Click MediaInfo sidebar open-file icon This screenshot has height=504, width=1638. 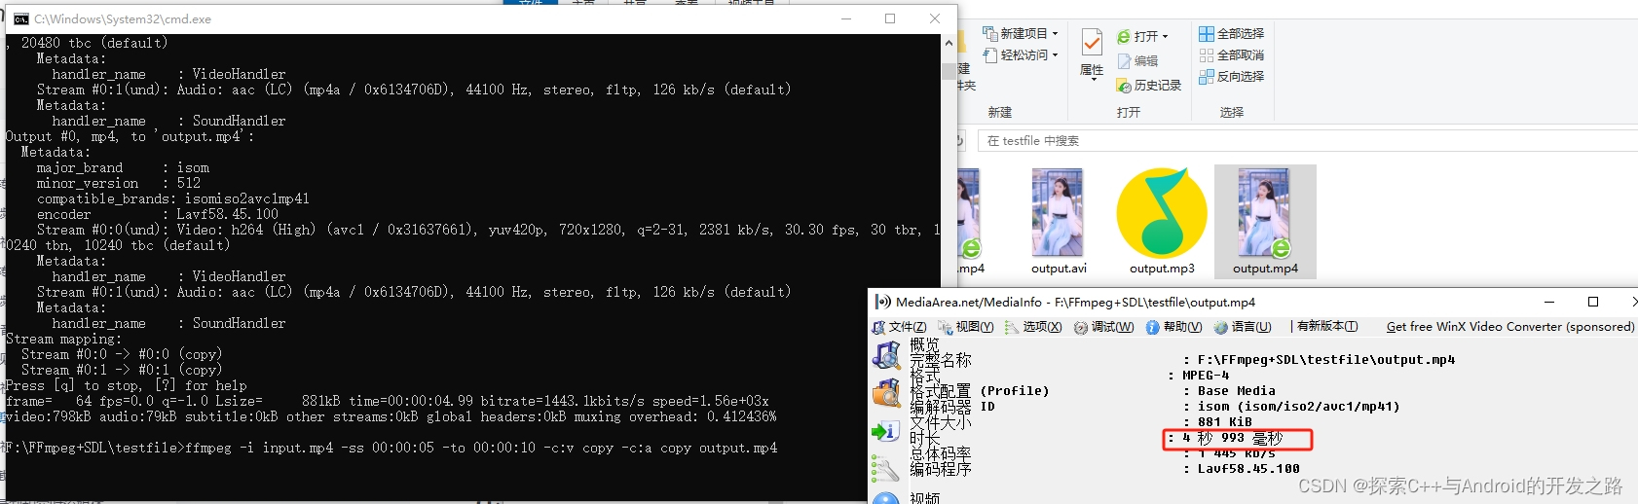click(x=886, y=356)
